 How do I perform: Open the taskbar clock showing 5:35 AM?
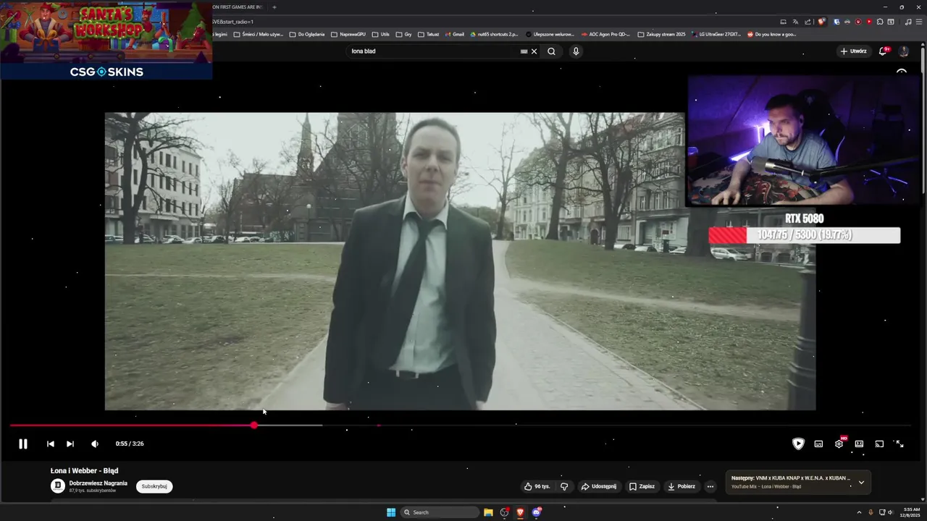(912, 512)
